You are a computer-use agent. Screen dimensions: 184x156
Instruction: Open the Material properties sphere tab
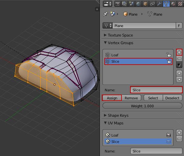[x=173, y=4]
